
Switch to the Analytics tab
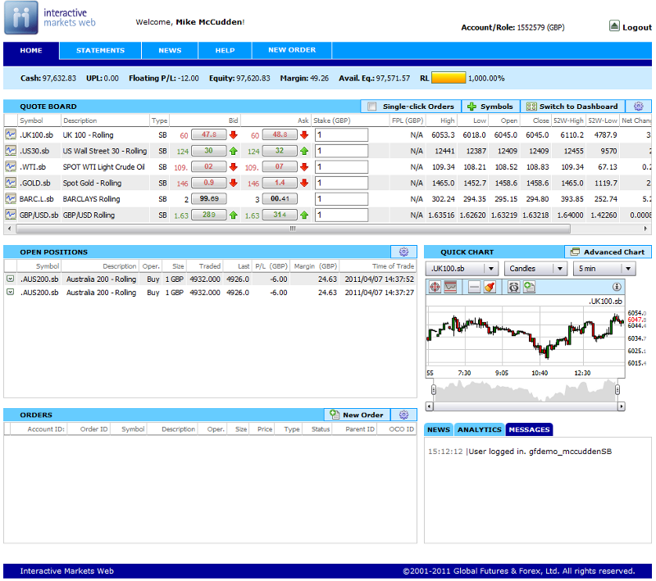[479, 429]
